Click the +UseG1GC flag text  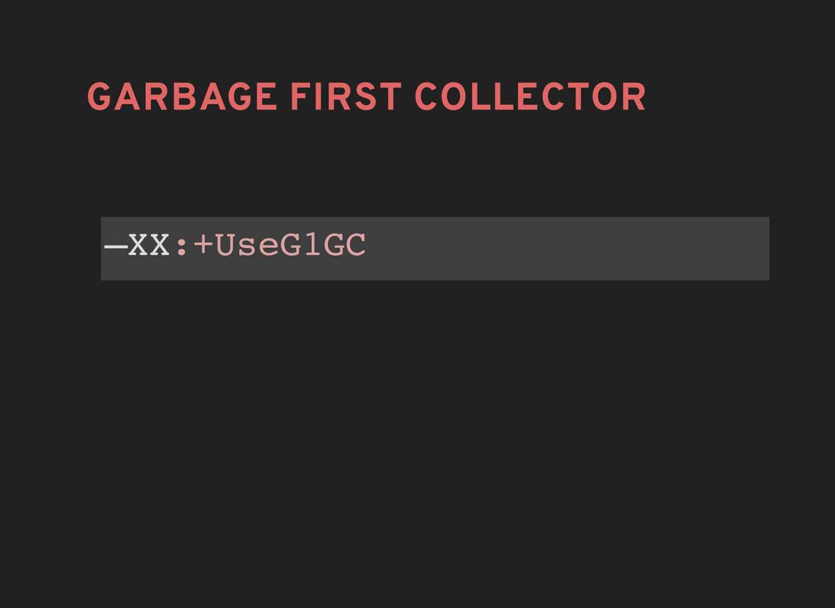[x=280, y=246]
